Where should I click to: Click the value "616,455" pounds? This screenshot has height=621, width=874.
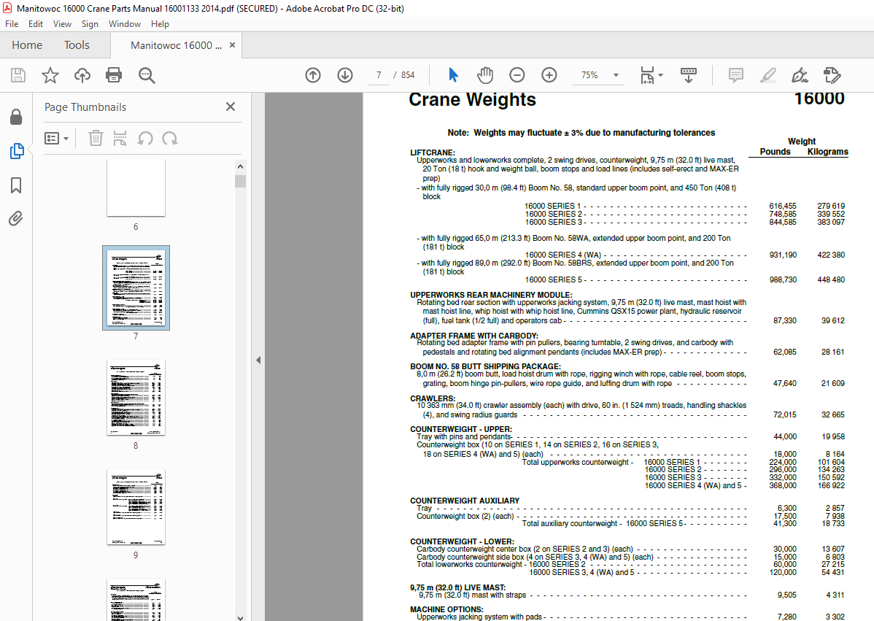[x=783, y=206]
